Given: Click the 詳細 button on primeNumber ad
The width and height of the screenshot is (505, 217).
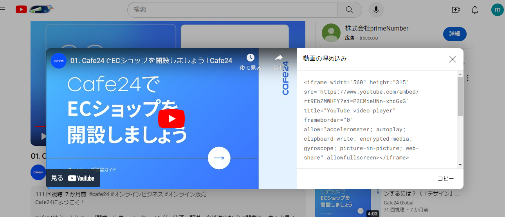Looking at the screenshot, I should 454,34.
